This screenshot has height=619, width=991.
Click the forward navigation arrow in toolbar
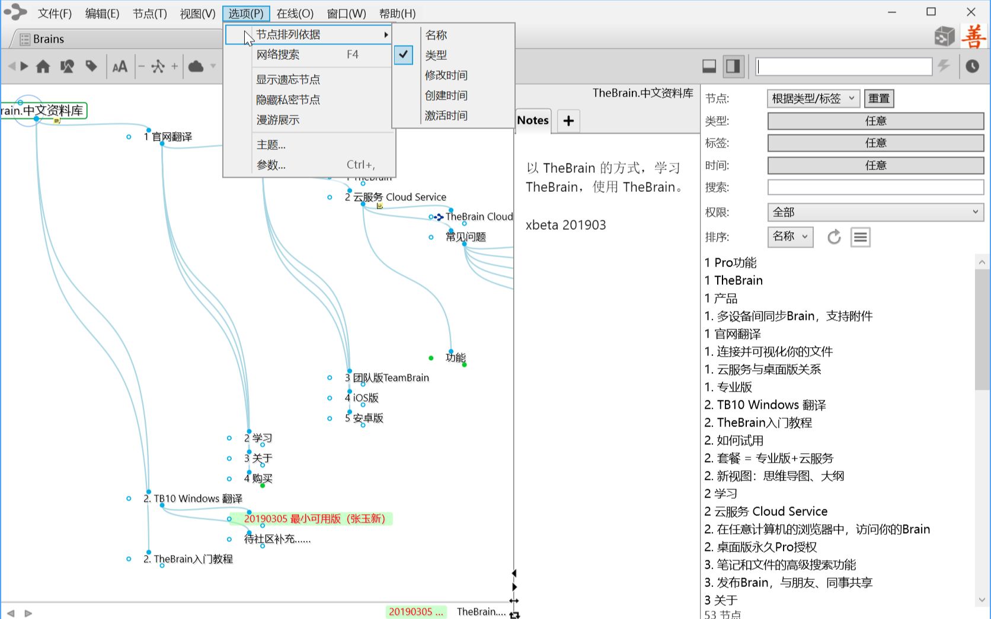point(24,66)
